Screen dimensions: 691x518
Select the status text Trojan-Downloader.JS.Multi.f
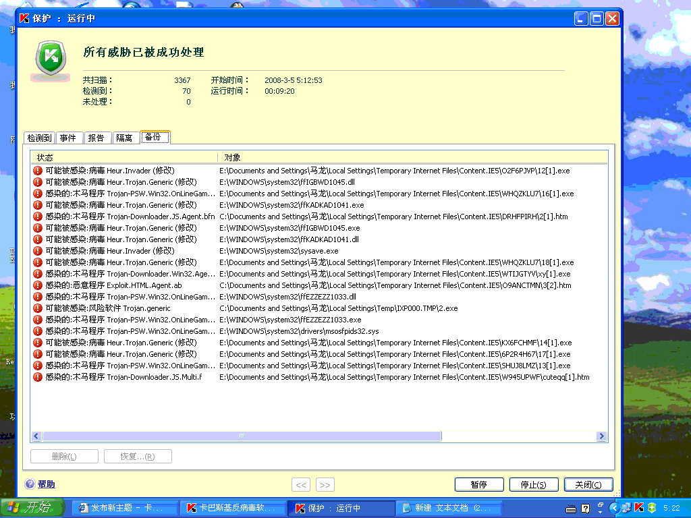155,376
